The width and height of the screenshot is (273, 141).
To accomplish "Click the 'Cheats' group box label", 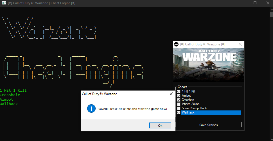I will [182, 87].
